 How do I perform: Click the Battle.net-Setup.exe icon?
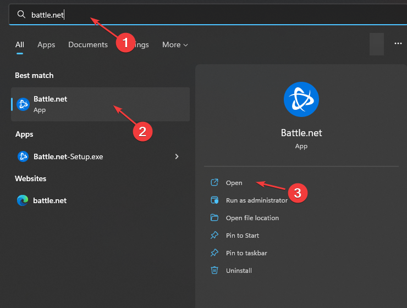coord(23,156)
